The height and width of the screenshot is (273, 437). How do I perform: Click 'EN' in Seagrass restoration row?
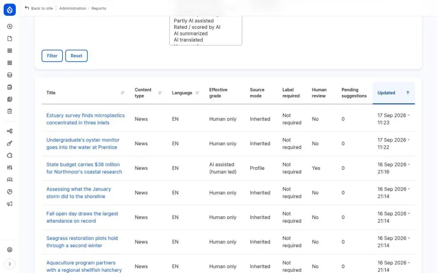(x=175, y=242)
